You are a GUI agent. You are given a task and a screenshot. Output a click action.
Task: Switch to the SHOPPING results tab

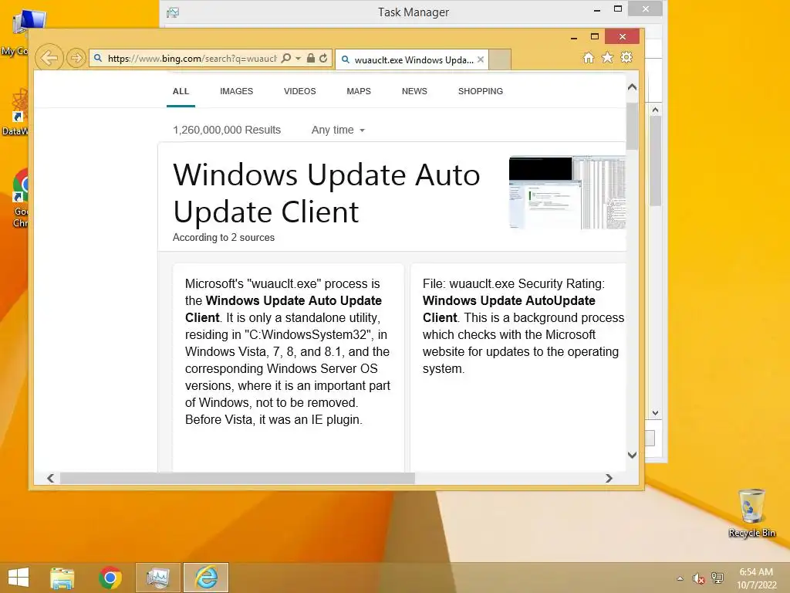pyautogui.click(x=480, y=91)
